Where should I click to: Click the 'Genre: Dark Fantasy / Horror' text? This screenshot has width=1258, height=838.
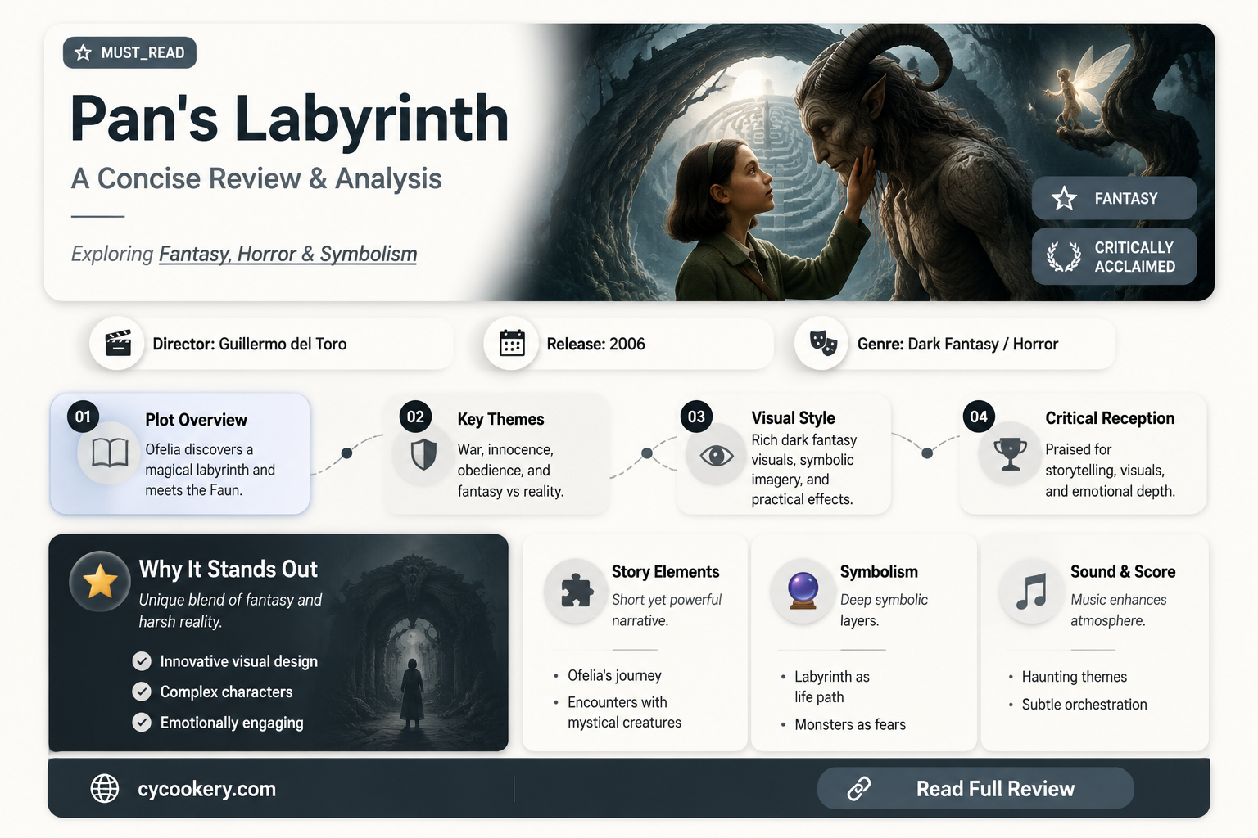pos(957,344)
